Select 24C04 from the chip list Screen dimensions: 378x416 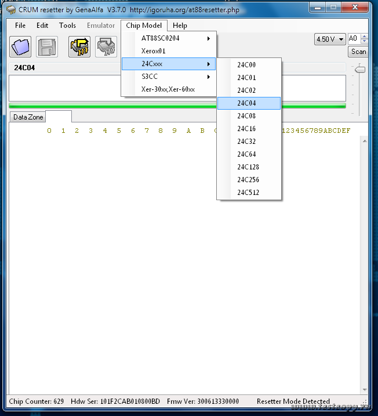click(x=248, y=103)
